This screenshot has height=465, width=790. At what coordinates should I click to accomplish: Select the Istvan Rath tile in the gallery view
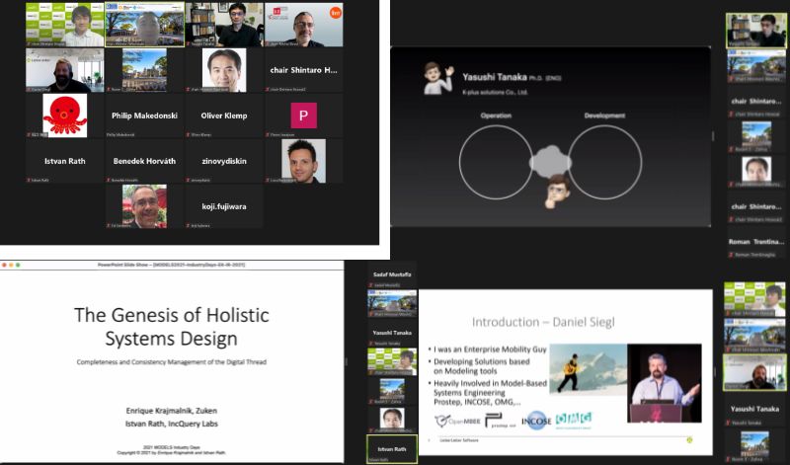[65, 161]
